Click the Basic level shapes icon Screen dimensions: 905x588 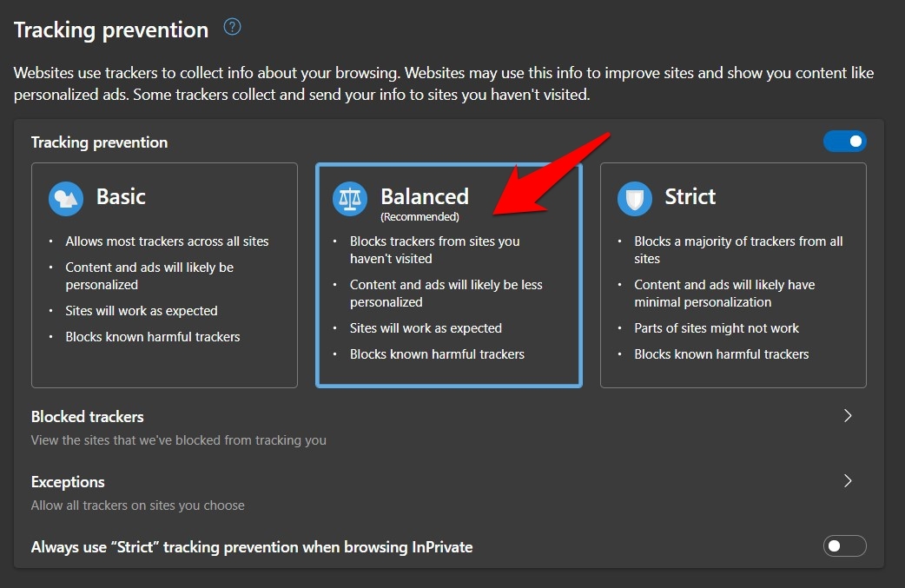(x=66, y=199)
